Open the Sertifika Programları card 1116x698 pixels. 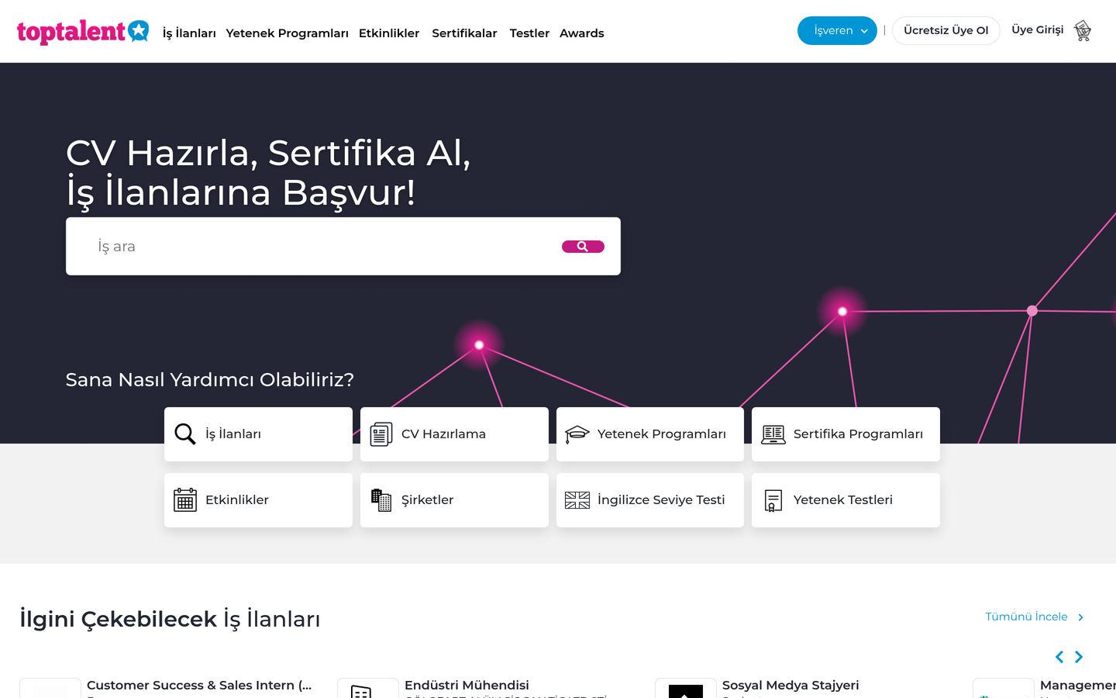click(x=846, y=434)
